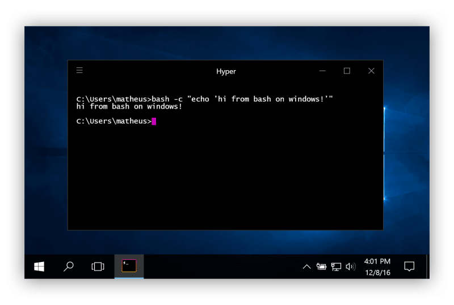
Task: Maximize the Hyper window
Action: [347, 71]
